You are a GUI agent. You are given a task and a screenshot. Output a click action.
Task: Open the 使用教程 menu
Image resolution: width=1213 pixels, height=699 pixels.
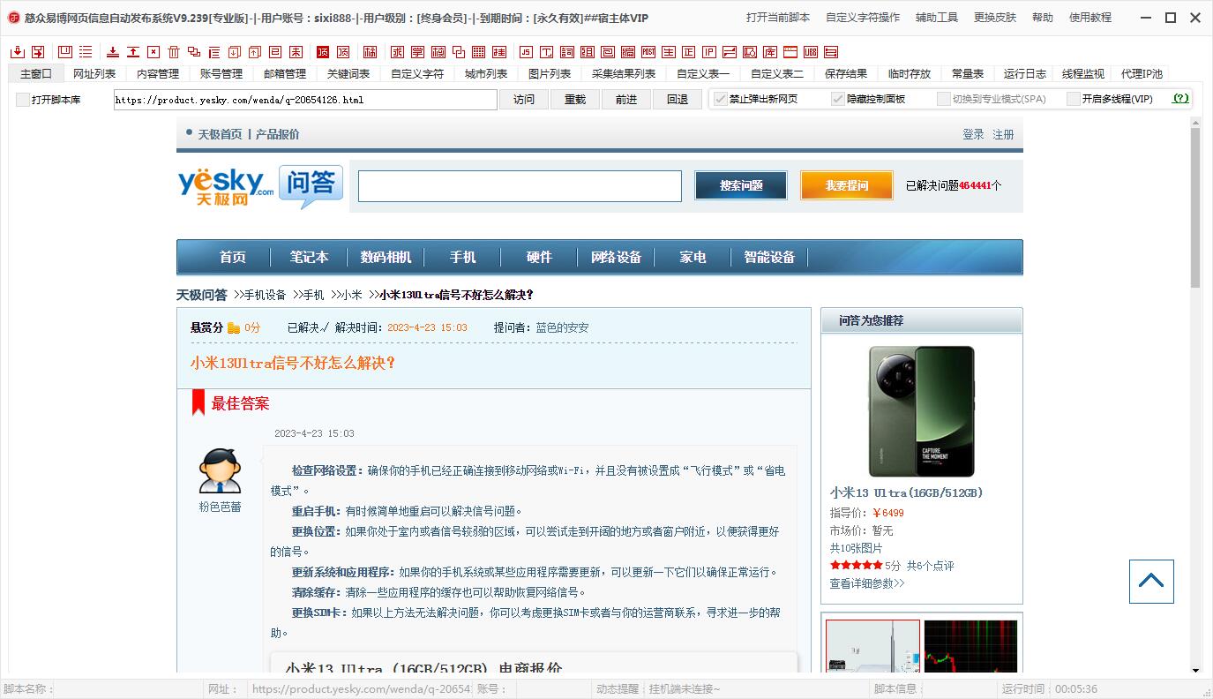pos(1090,18)
